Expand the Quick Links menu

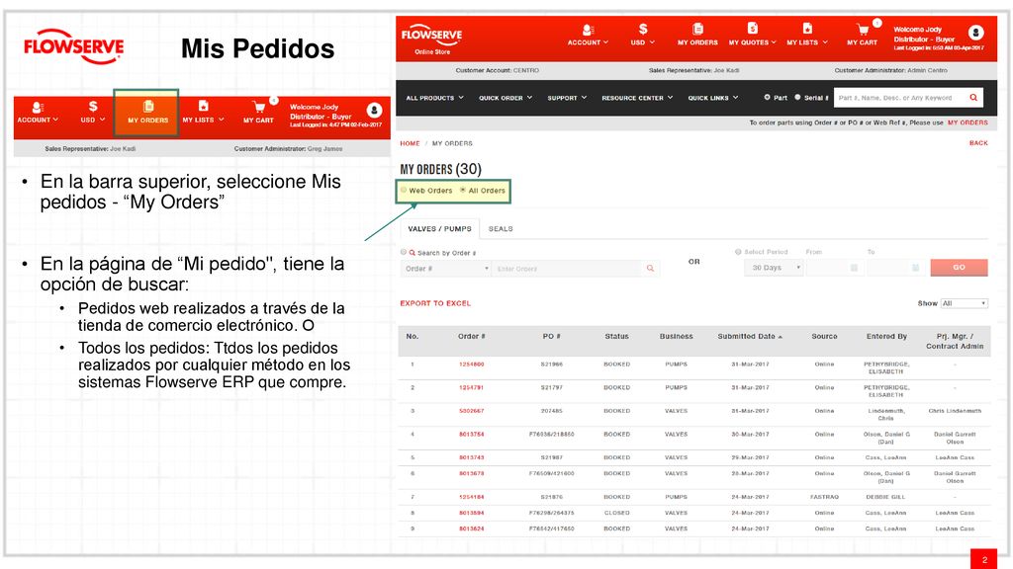click(x=712, y=98)
